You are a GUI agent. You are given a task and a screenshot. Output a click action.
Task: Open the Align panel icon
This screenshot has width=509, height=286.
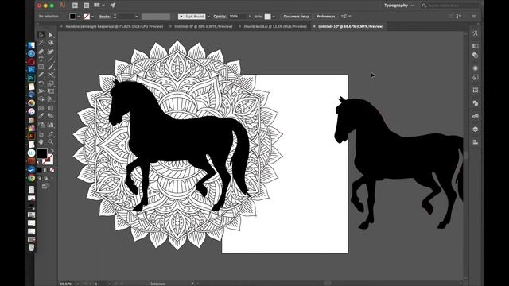click(x=476, y=142)
